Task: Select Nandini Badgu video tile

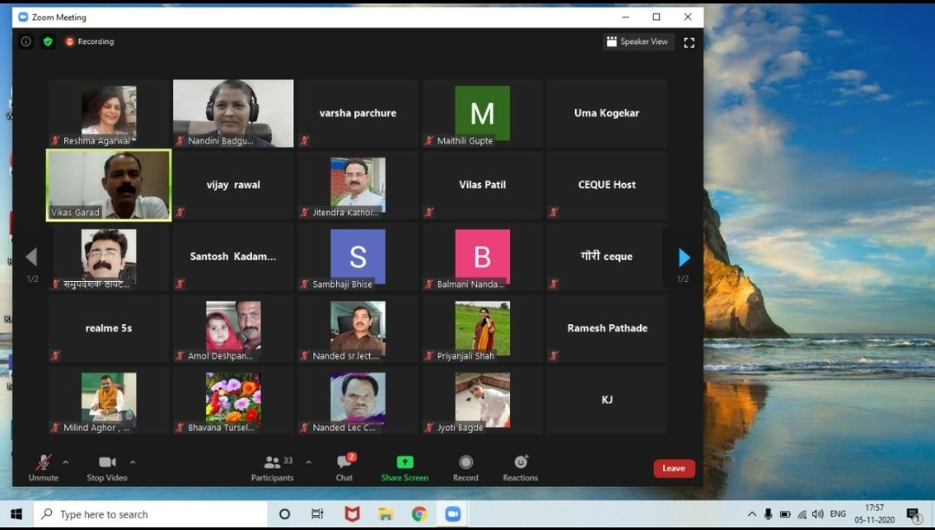Action: click(233, 113)
